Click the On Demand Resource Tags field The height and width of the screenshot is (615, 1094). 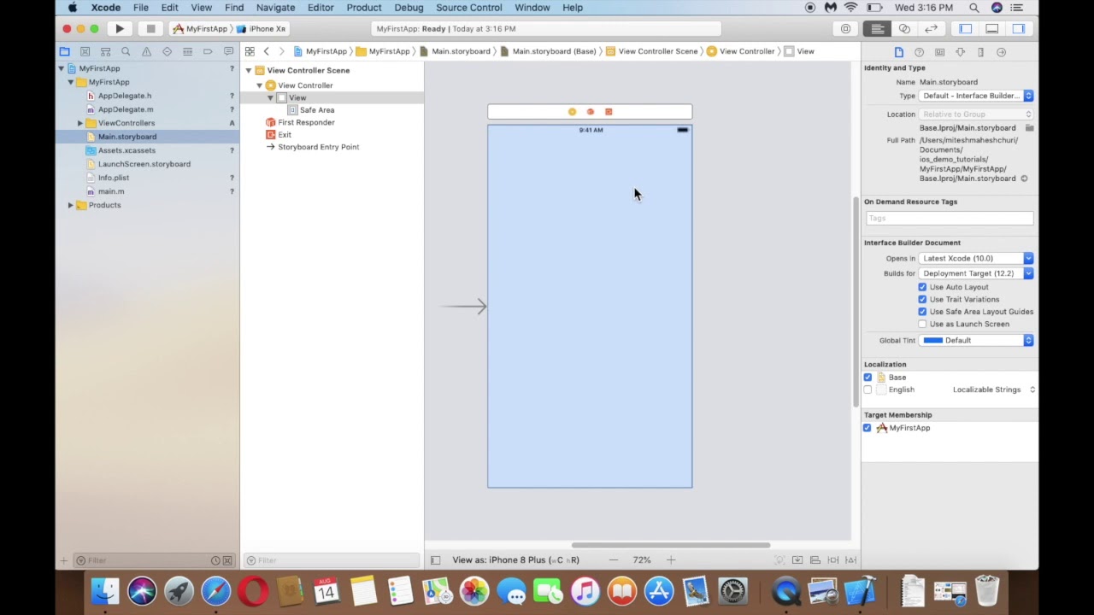[950, 219]
